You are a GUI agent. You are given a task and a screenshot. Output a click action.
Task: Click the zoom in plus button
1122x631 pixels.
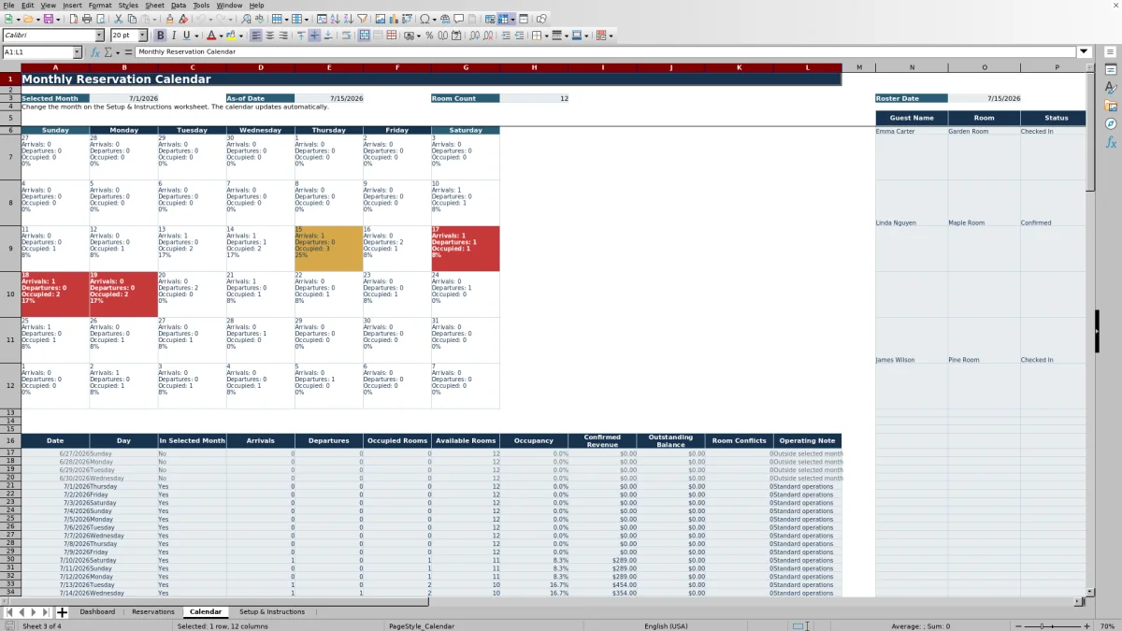click(1086, 626)
